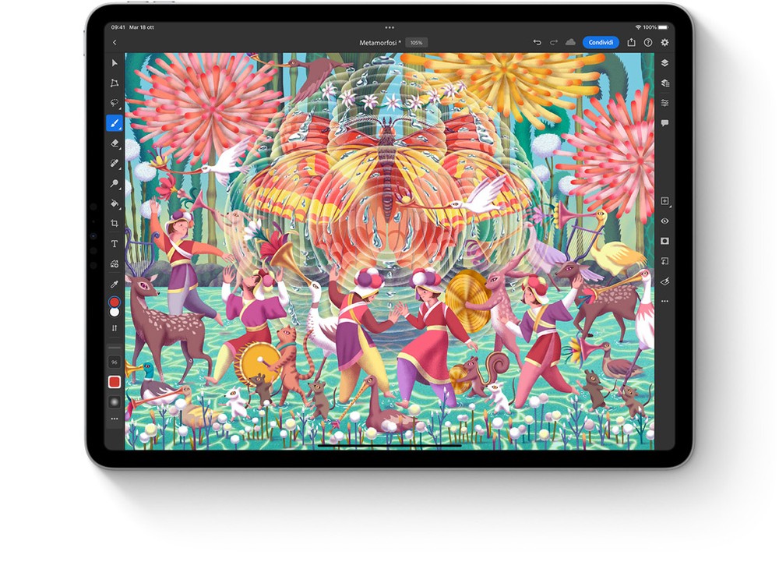Open the zoom level 105% dropdown
The image size is (779, 562).
[417, 43]
